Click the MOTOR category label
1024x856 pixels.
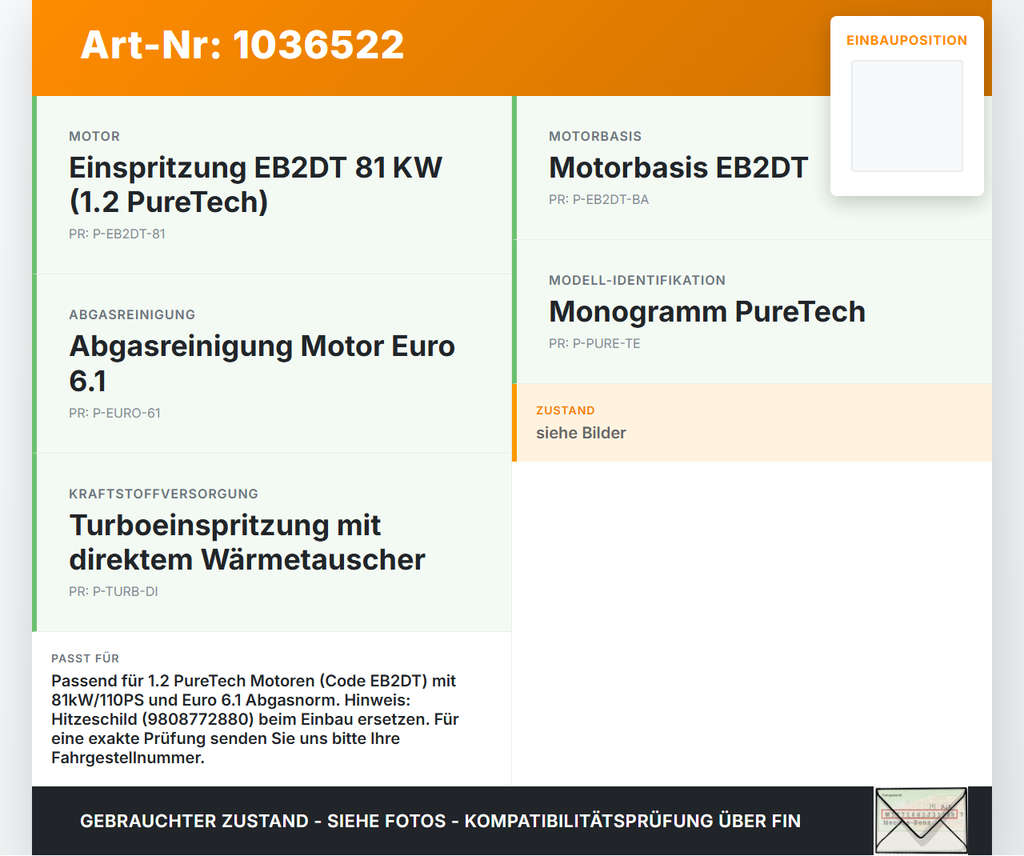coord(94,136)
